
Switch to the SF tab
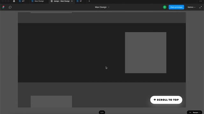tap(79, 1)
